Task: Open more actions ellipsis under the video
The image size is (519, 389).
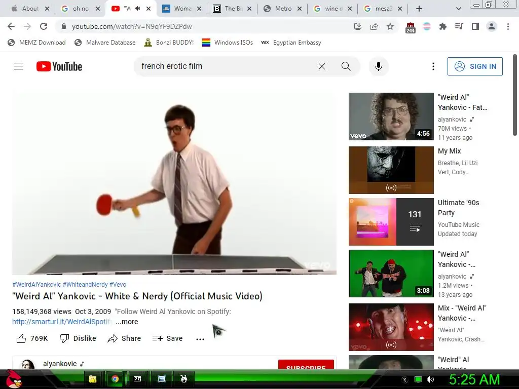Action: 200,339
